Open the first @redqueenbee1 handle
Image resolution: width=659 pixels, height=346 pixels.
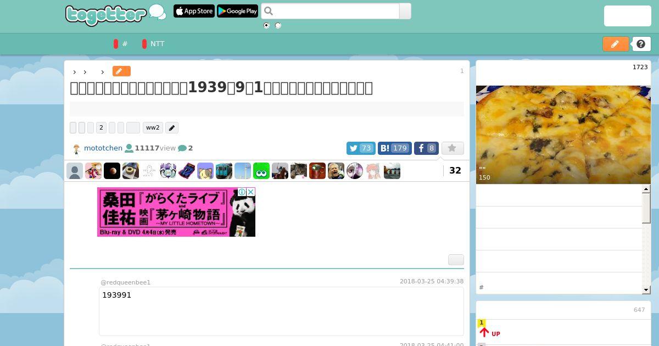pos(125,282)
